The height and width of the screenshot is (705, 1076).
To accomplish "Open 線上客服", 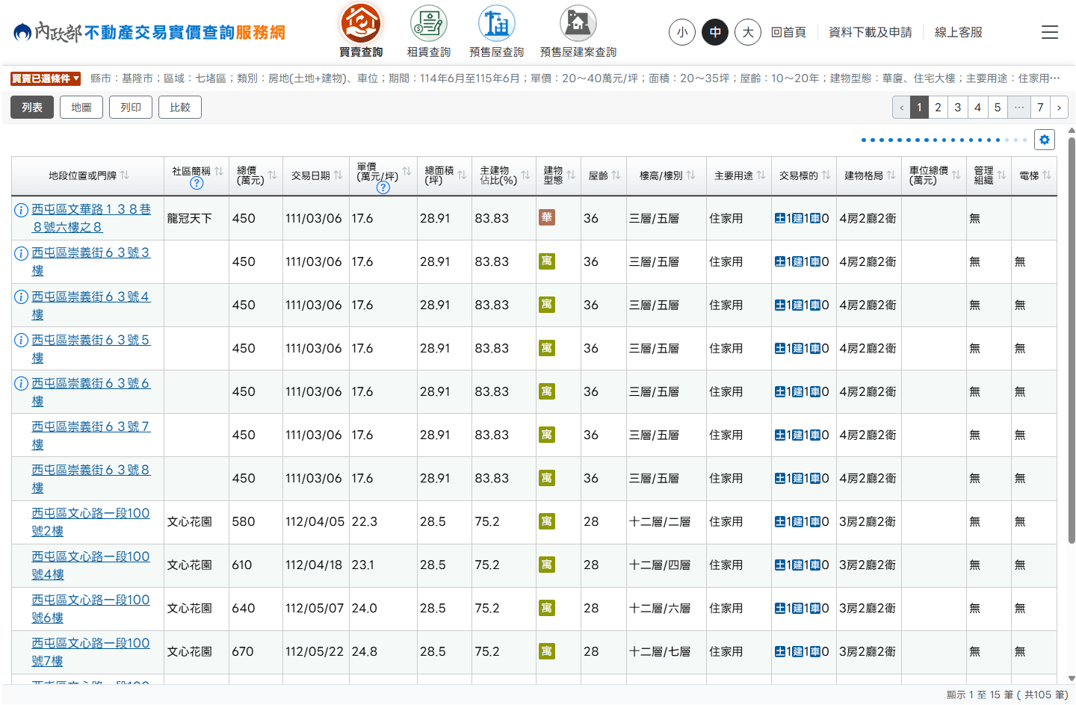I will point(959,32).
